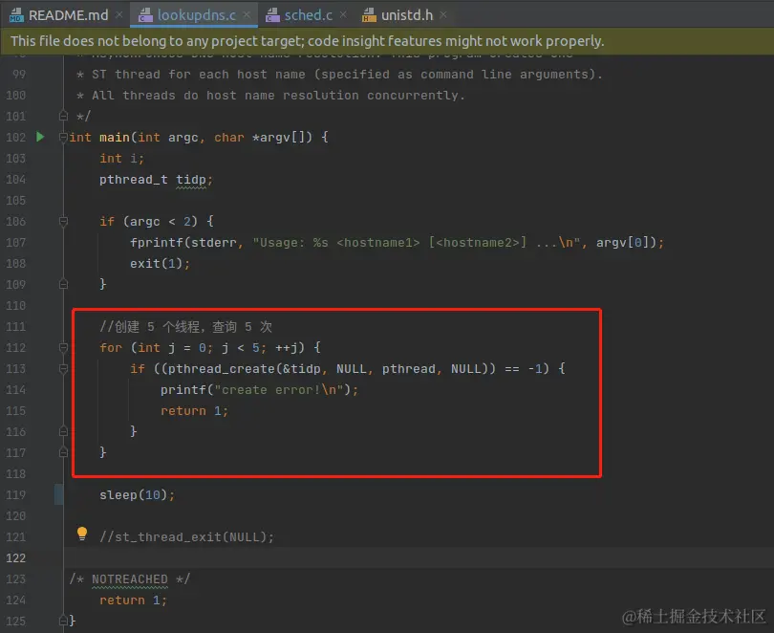
Task: Click the project target warning banner
Action: click(x=387, y=41)
